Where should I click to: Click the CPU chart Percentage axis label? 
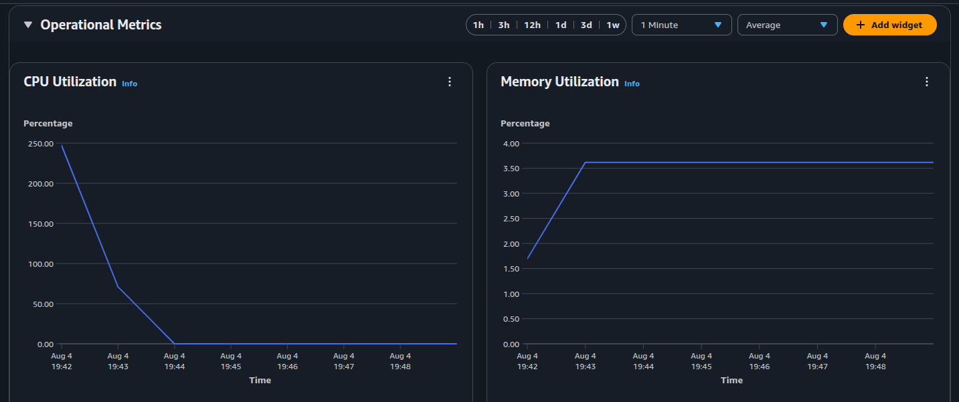coord(48,124)
